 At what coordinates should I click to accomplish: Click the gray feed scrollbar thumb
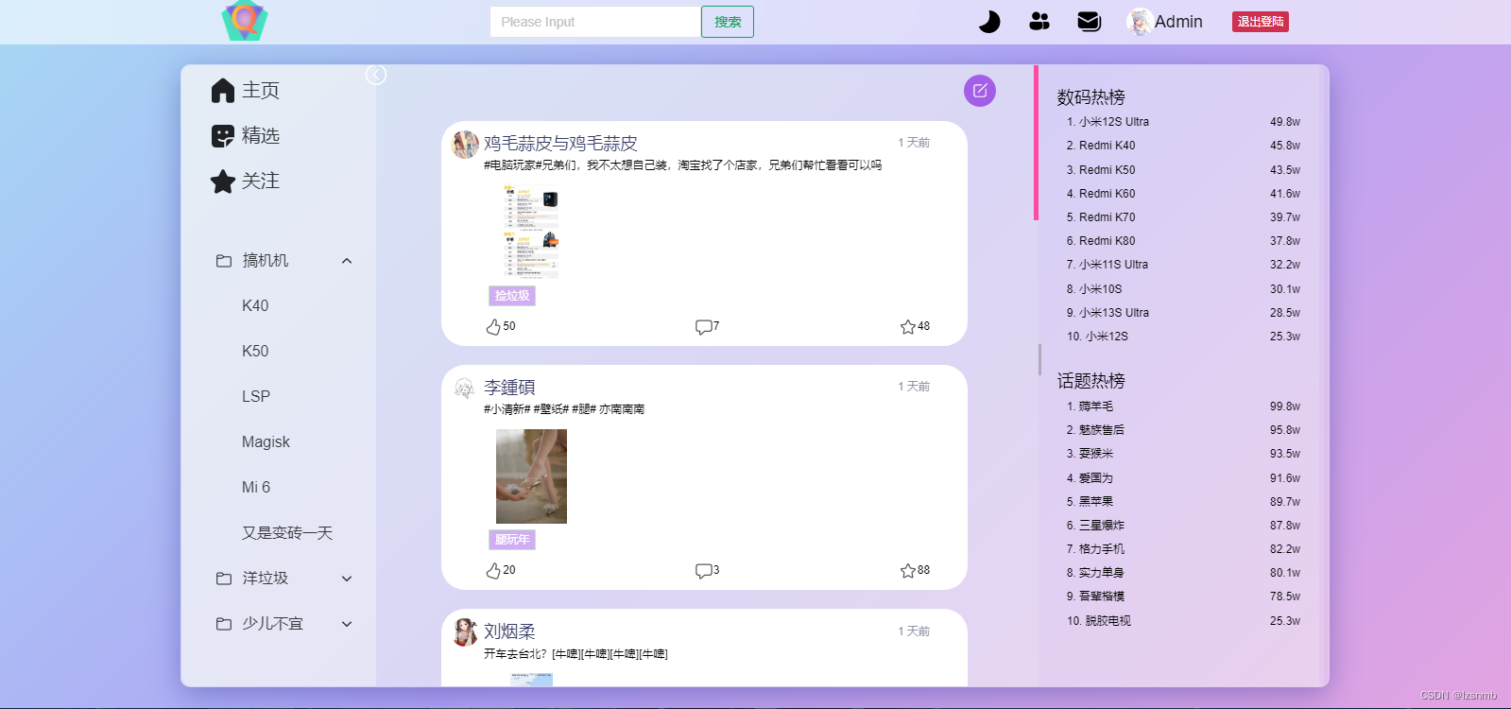tap(1039, 359)
